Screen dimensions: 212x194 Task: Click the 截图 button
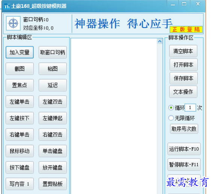coord(20,69)
